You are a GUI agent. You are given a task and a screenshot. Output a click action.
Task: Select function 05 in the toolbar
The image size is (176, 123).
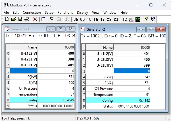[x=76, y=19]
